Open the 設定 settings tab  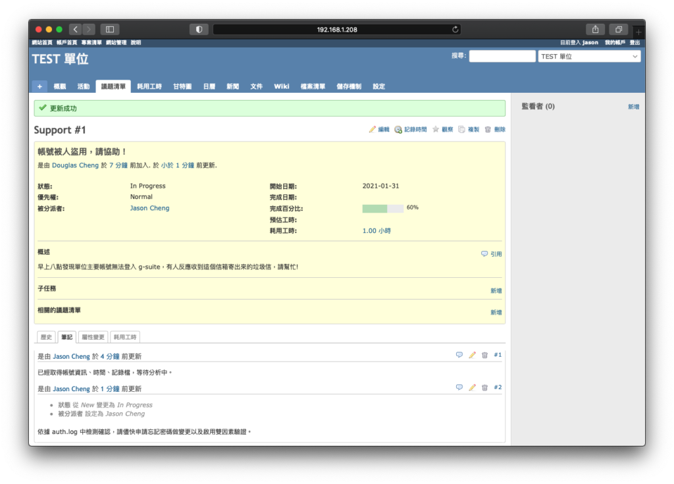pyautogui.click(x=378, y=86)
